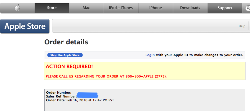Click the ACTION REQUIRED! heading
The height and width of the screenshot is (111, 250).
click(x=69, y=66)
